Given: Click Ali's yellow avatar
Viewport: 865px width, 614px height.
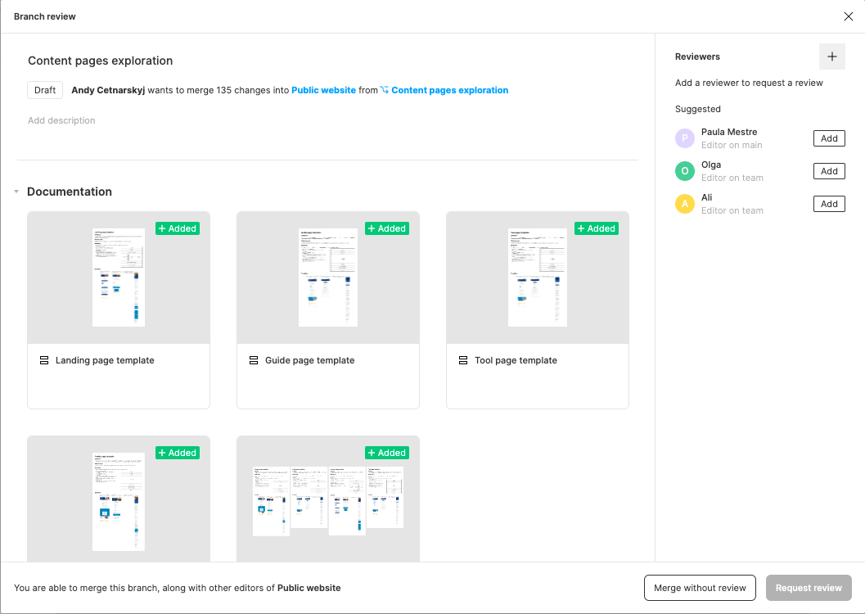Looking at the screenshot, I should [684, 204].
